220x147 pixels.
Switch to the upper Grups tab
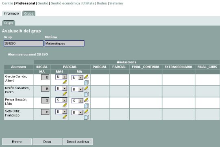[x=28, y=13]
